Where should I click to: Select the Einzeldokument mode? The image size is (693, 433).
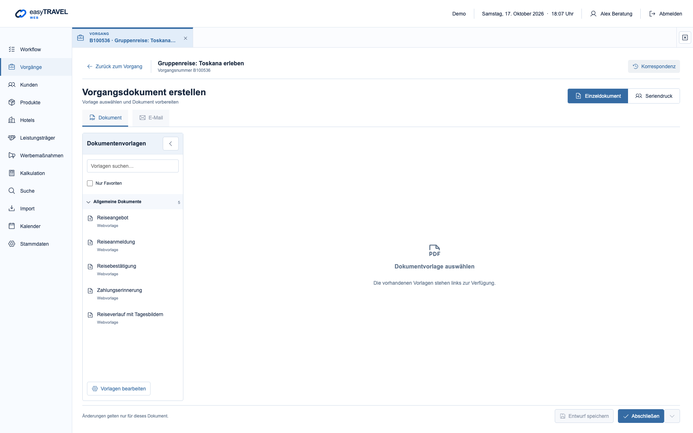click(x=598, y=96)
